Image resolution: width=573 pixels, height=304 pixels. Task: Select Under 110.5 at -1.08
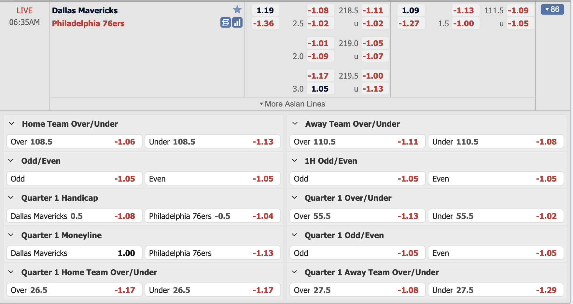tap(496, 142)
